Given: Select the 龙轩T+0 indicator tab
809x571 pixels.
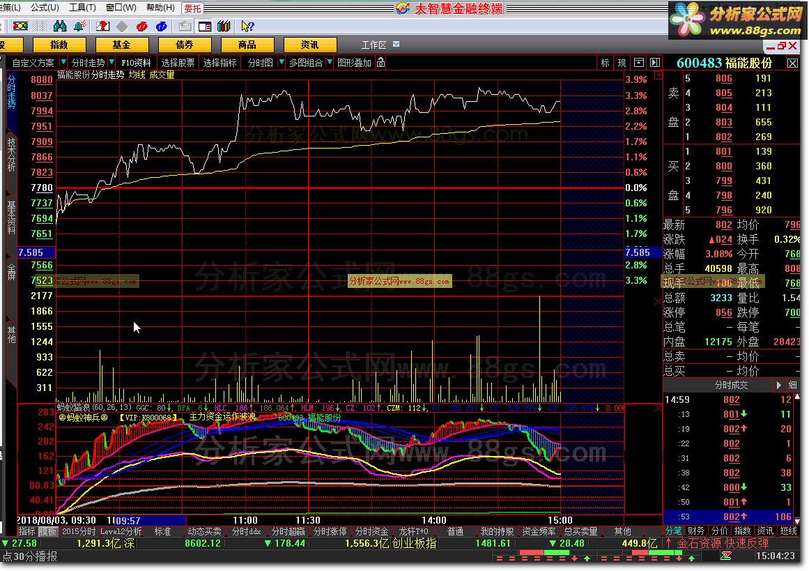Looking at the screenshot, I should click(413, 531).
